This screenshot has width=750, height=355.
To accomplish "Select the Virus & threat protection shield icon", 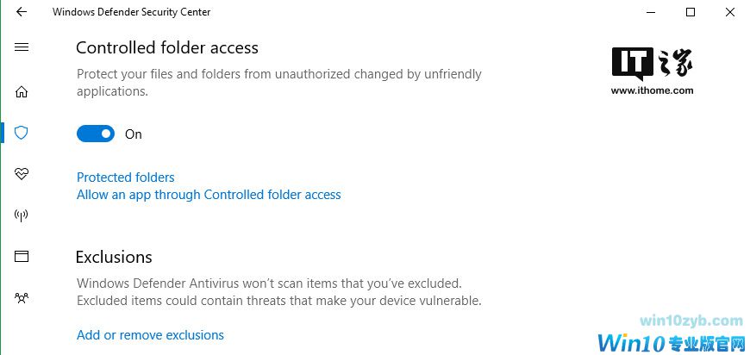I will coord(22,133).
